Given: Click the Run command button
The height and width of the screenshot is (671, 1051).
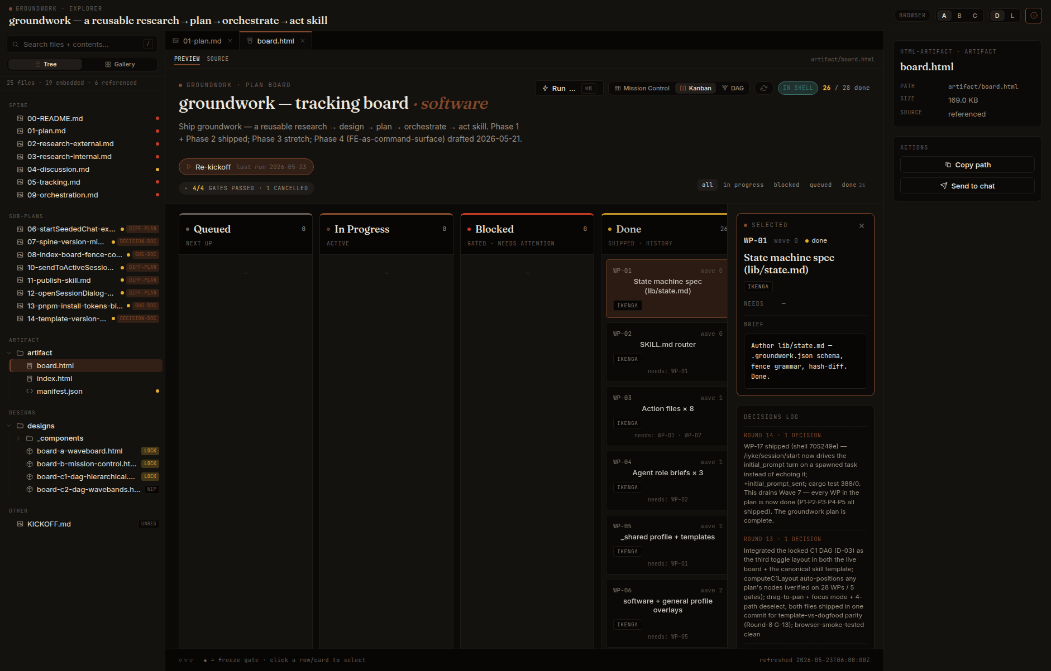Looking at the screenshot, I should (569, 88).
